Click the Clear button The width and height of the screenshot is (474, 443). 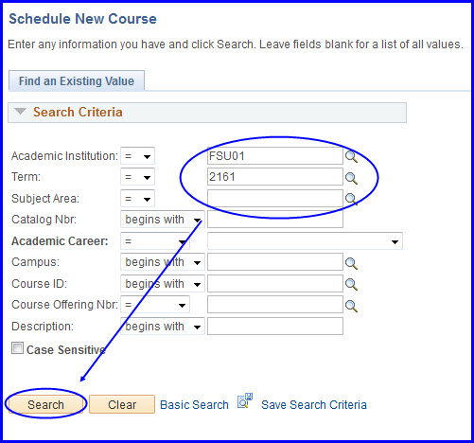122,404
